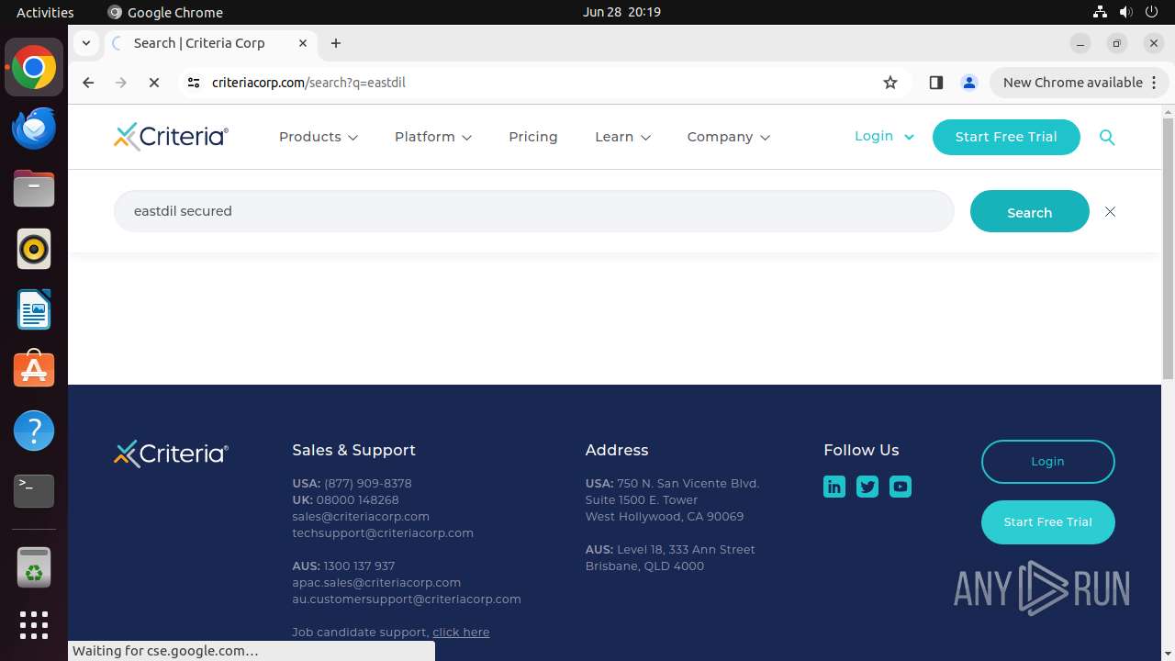This screenshot has height=661, width=1175.
Task: Toggle Chrome side panel
Action: [x=936, y=83]
